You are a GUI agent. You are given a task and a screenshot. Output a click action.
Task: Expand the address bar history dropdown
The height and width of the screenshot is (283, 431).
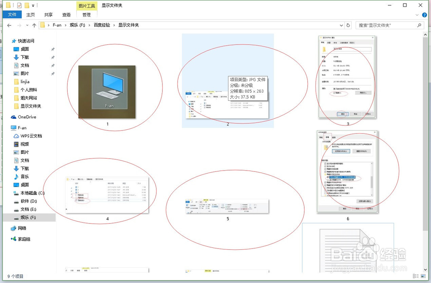[341, 25]
